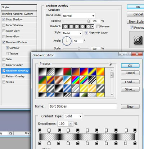The image size is (144, 149).
Task: Pick the copper gradient preset
Action: [x=59, y=80]
